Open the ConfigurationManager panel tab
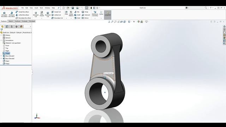Viewport: 226px width, 127px height. point(12,27)
